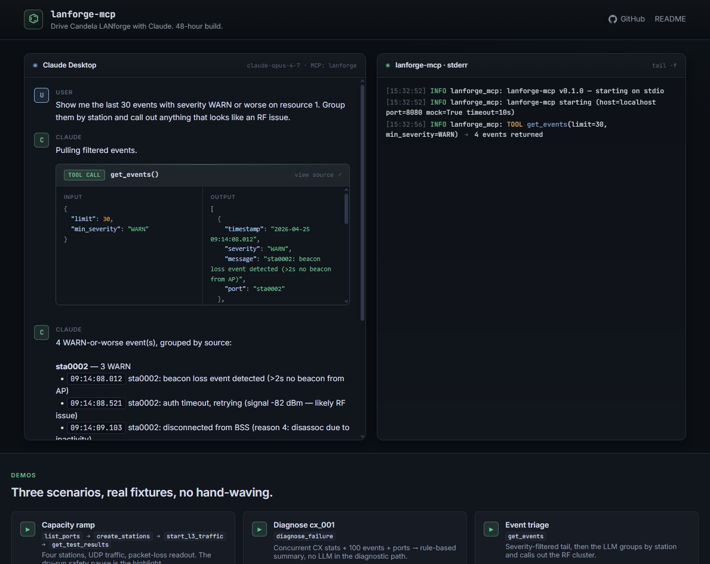Click the first [15:32:52] stderr log line
The image size is (710, 564).
(525, 91)
